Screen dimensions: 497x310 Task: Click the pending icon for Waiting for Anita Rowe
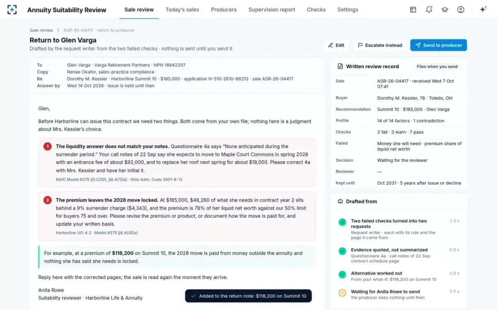click(x=342, y=293)
